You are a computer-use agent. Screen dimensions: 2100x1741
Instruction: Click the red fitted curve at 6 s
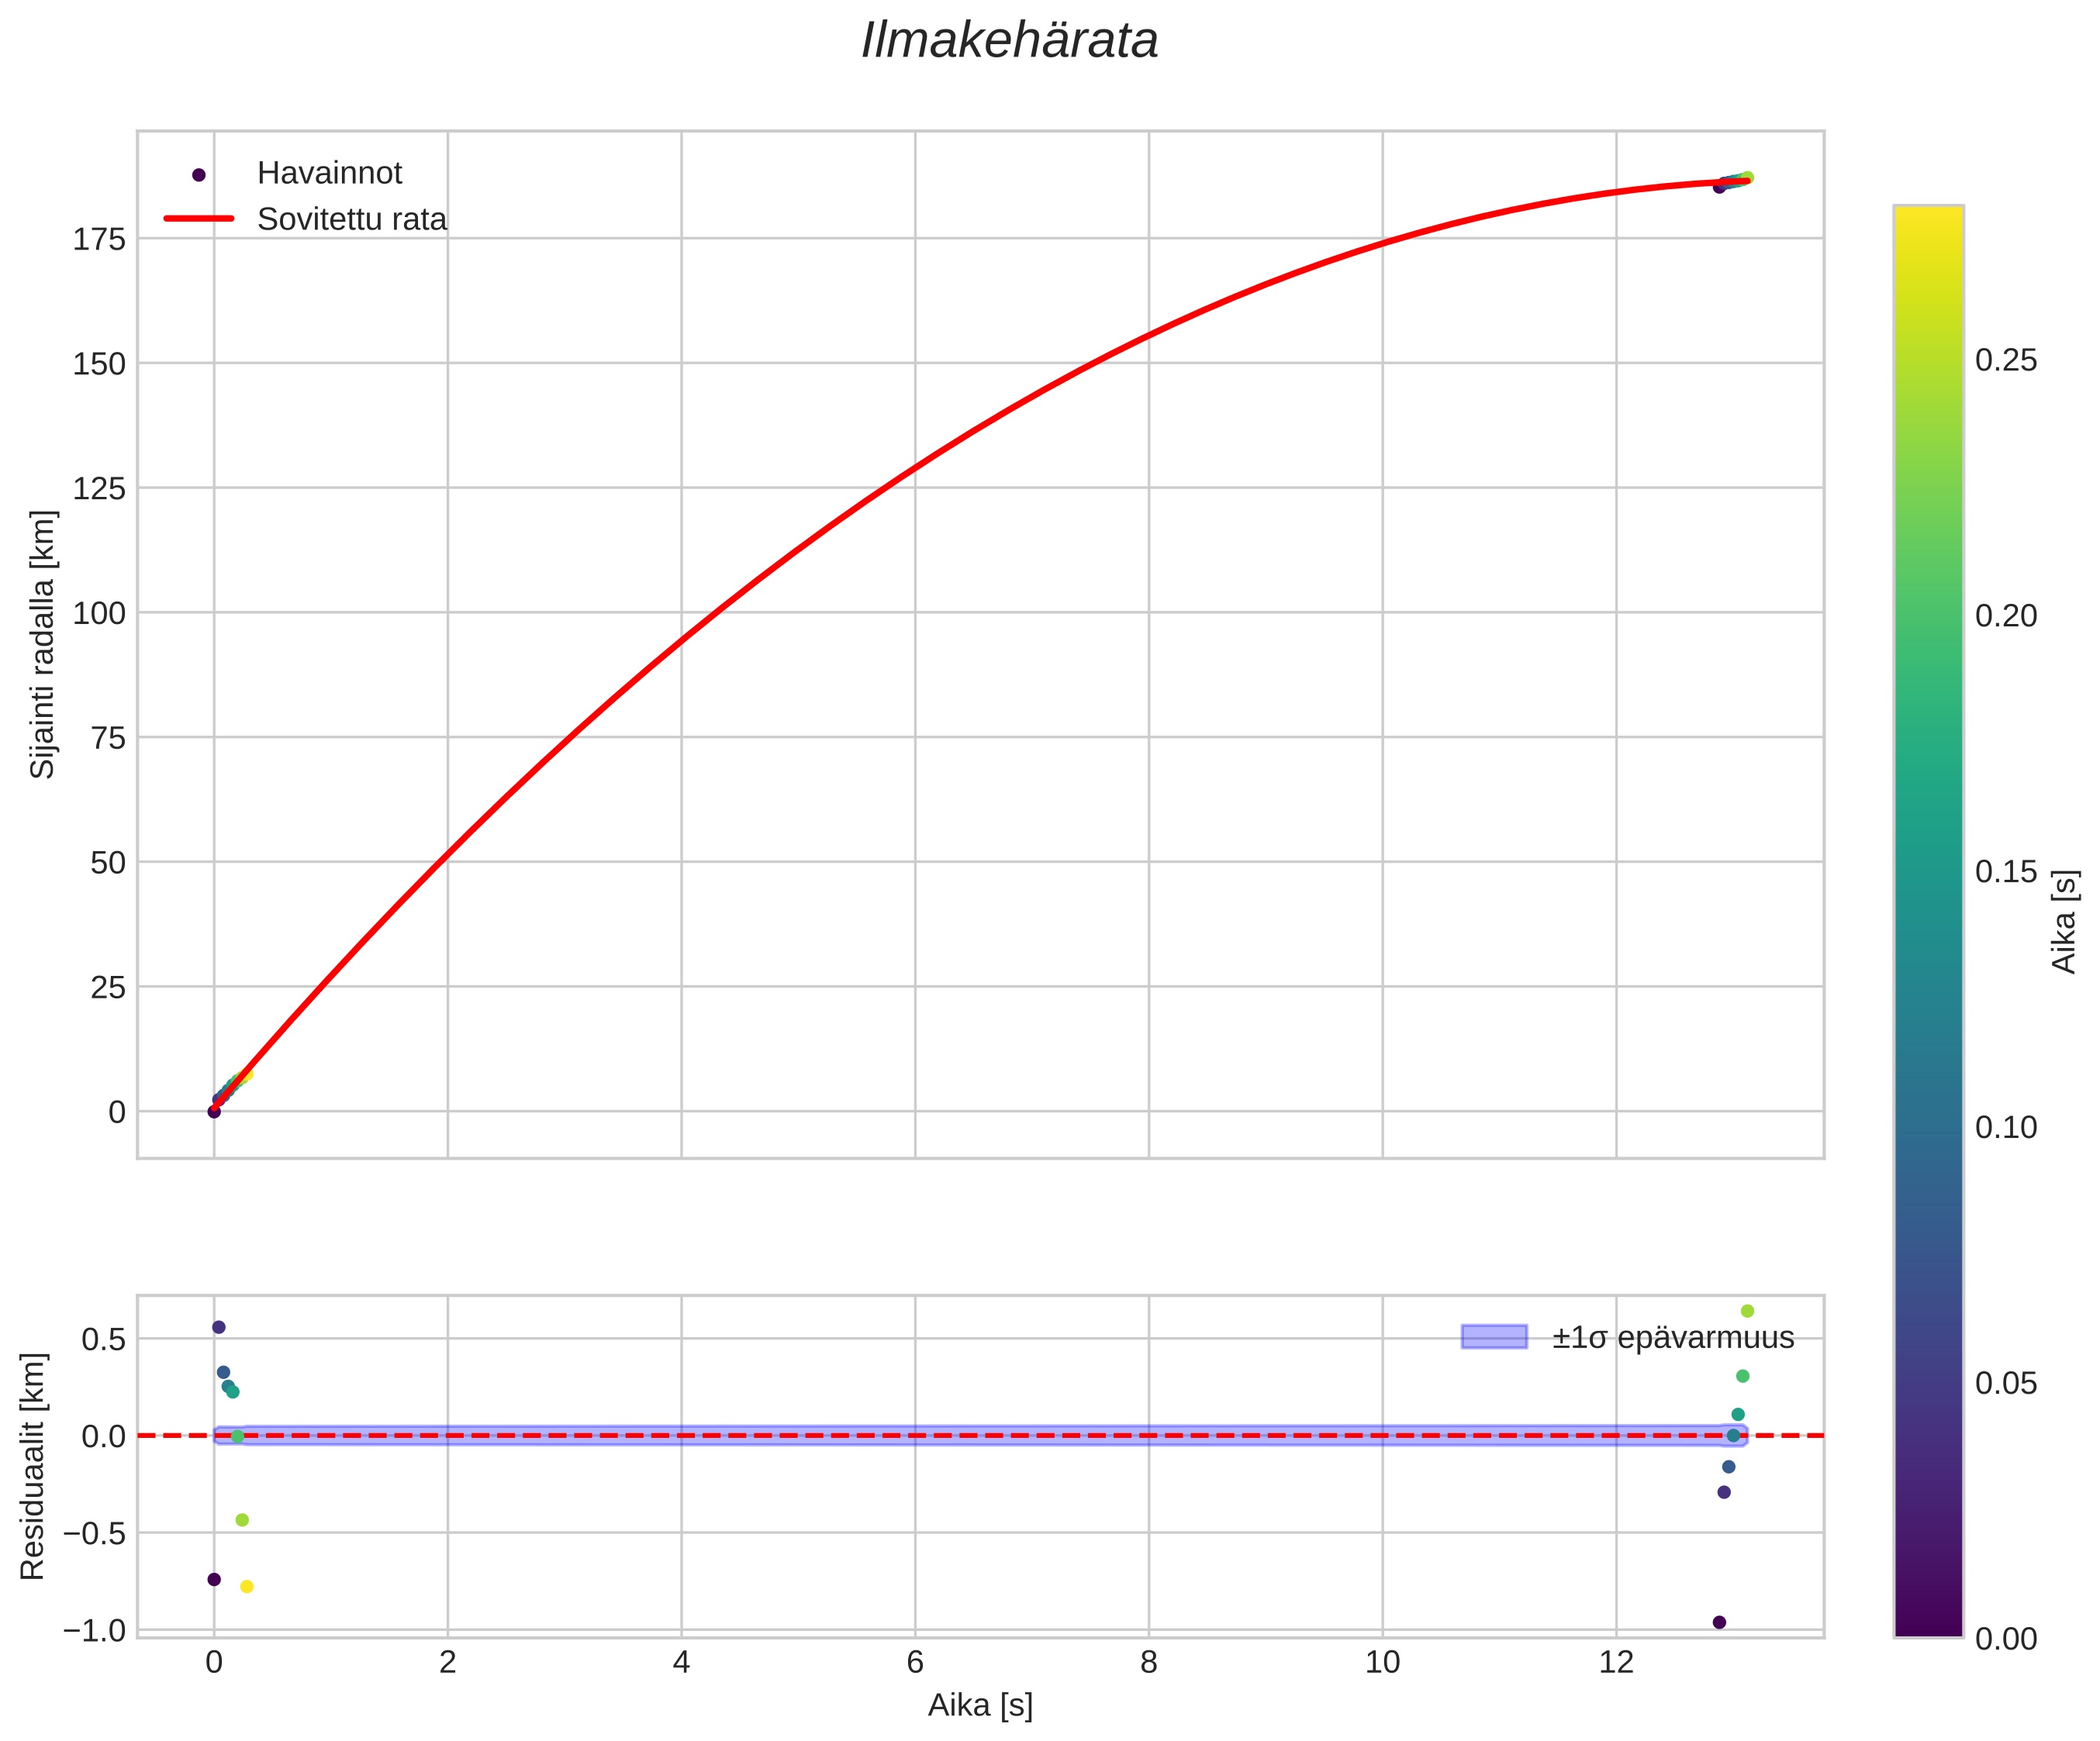915,467
